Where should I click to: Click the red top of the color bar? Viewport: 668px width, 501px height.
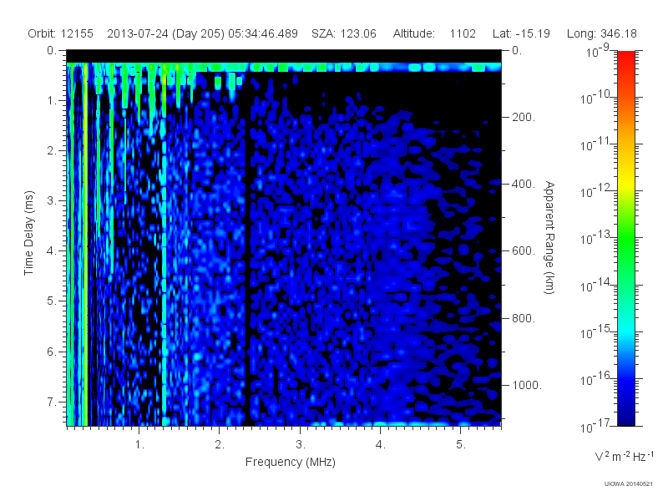click(625, 58)
